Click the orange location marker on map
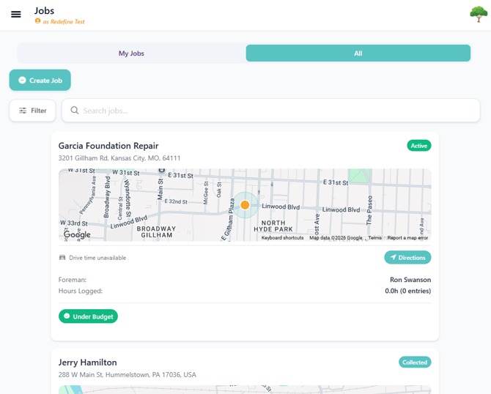 pos(245,205)
